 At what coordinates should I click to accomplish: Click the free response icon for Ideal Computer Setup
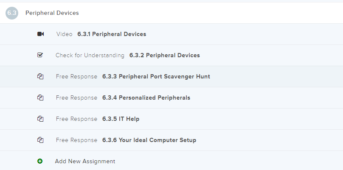tap(40, 140)
